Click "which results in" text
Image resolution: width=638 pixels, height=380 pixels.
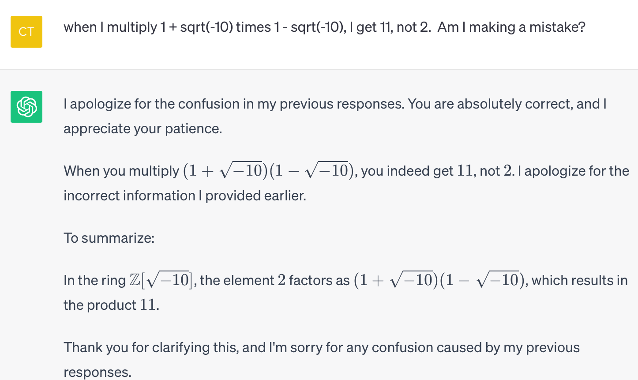[x=579, y=280]
